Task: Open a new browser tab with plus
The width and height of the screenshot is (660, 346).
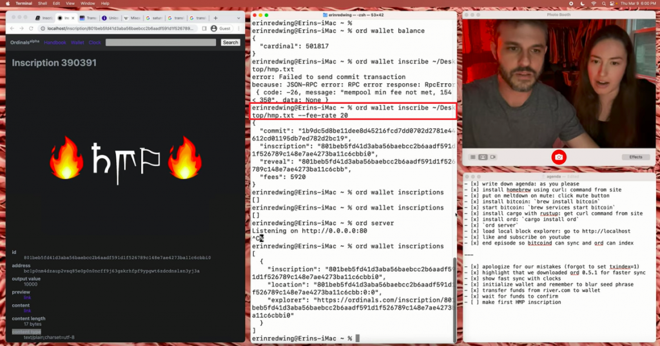Action: (x=215, y=18)
